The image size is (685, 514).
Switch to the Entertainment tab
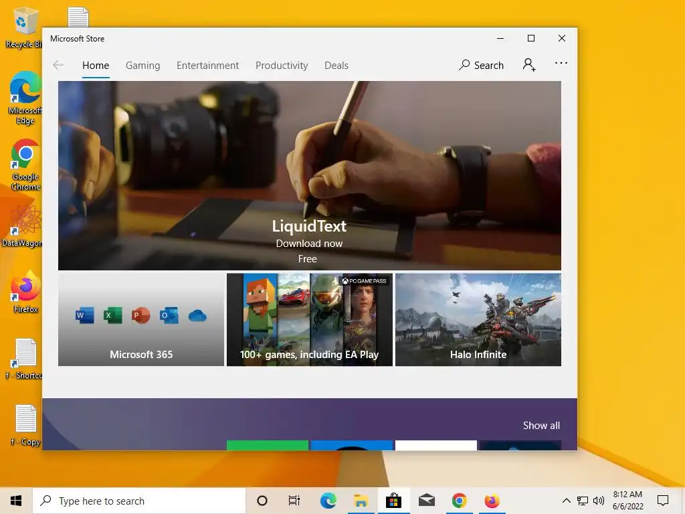pos(207,66)
